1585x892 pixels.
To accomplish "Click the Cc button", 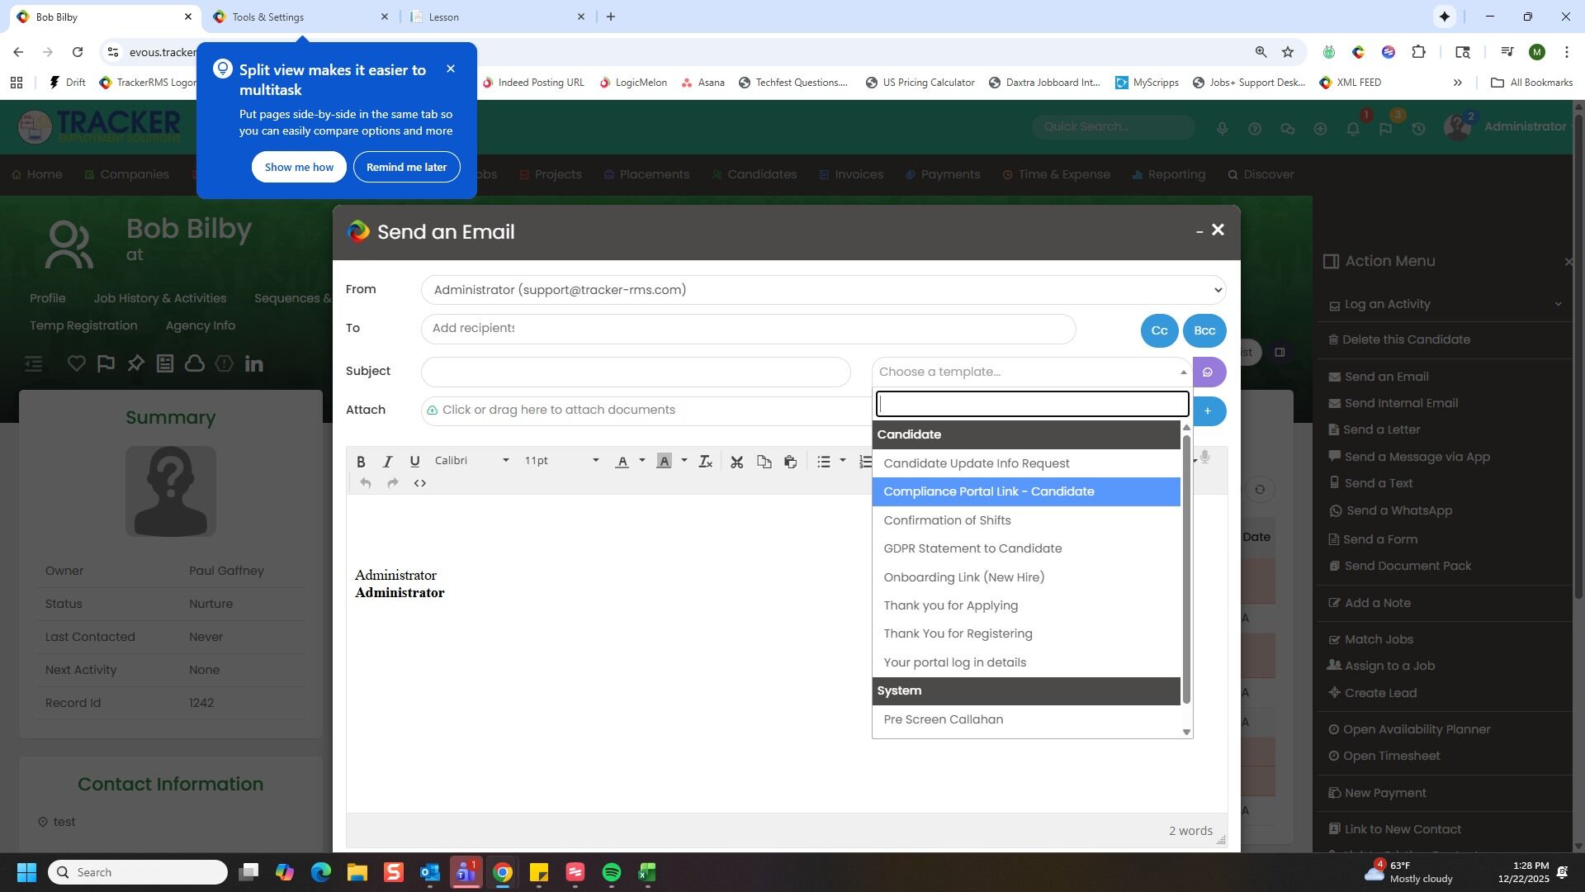I will point(1159,330).
